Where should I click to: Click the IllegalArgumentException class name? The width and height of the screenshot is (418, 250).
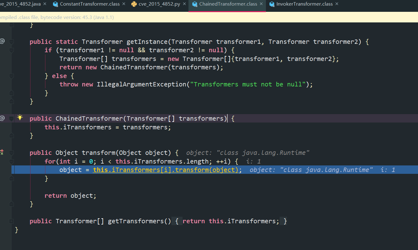click(142, 84)
